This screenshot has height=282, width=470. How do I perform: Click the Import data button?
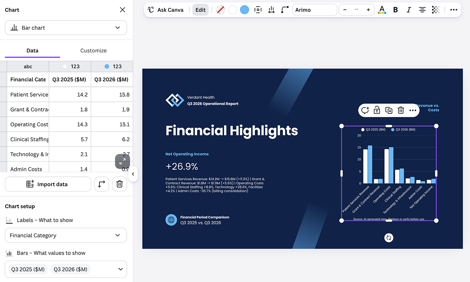[x=48, y=184]
